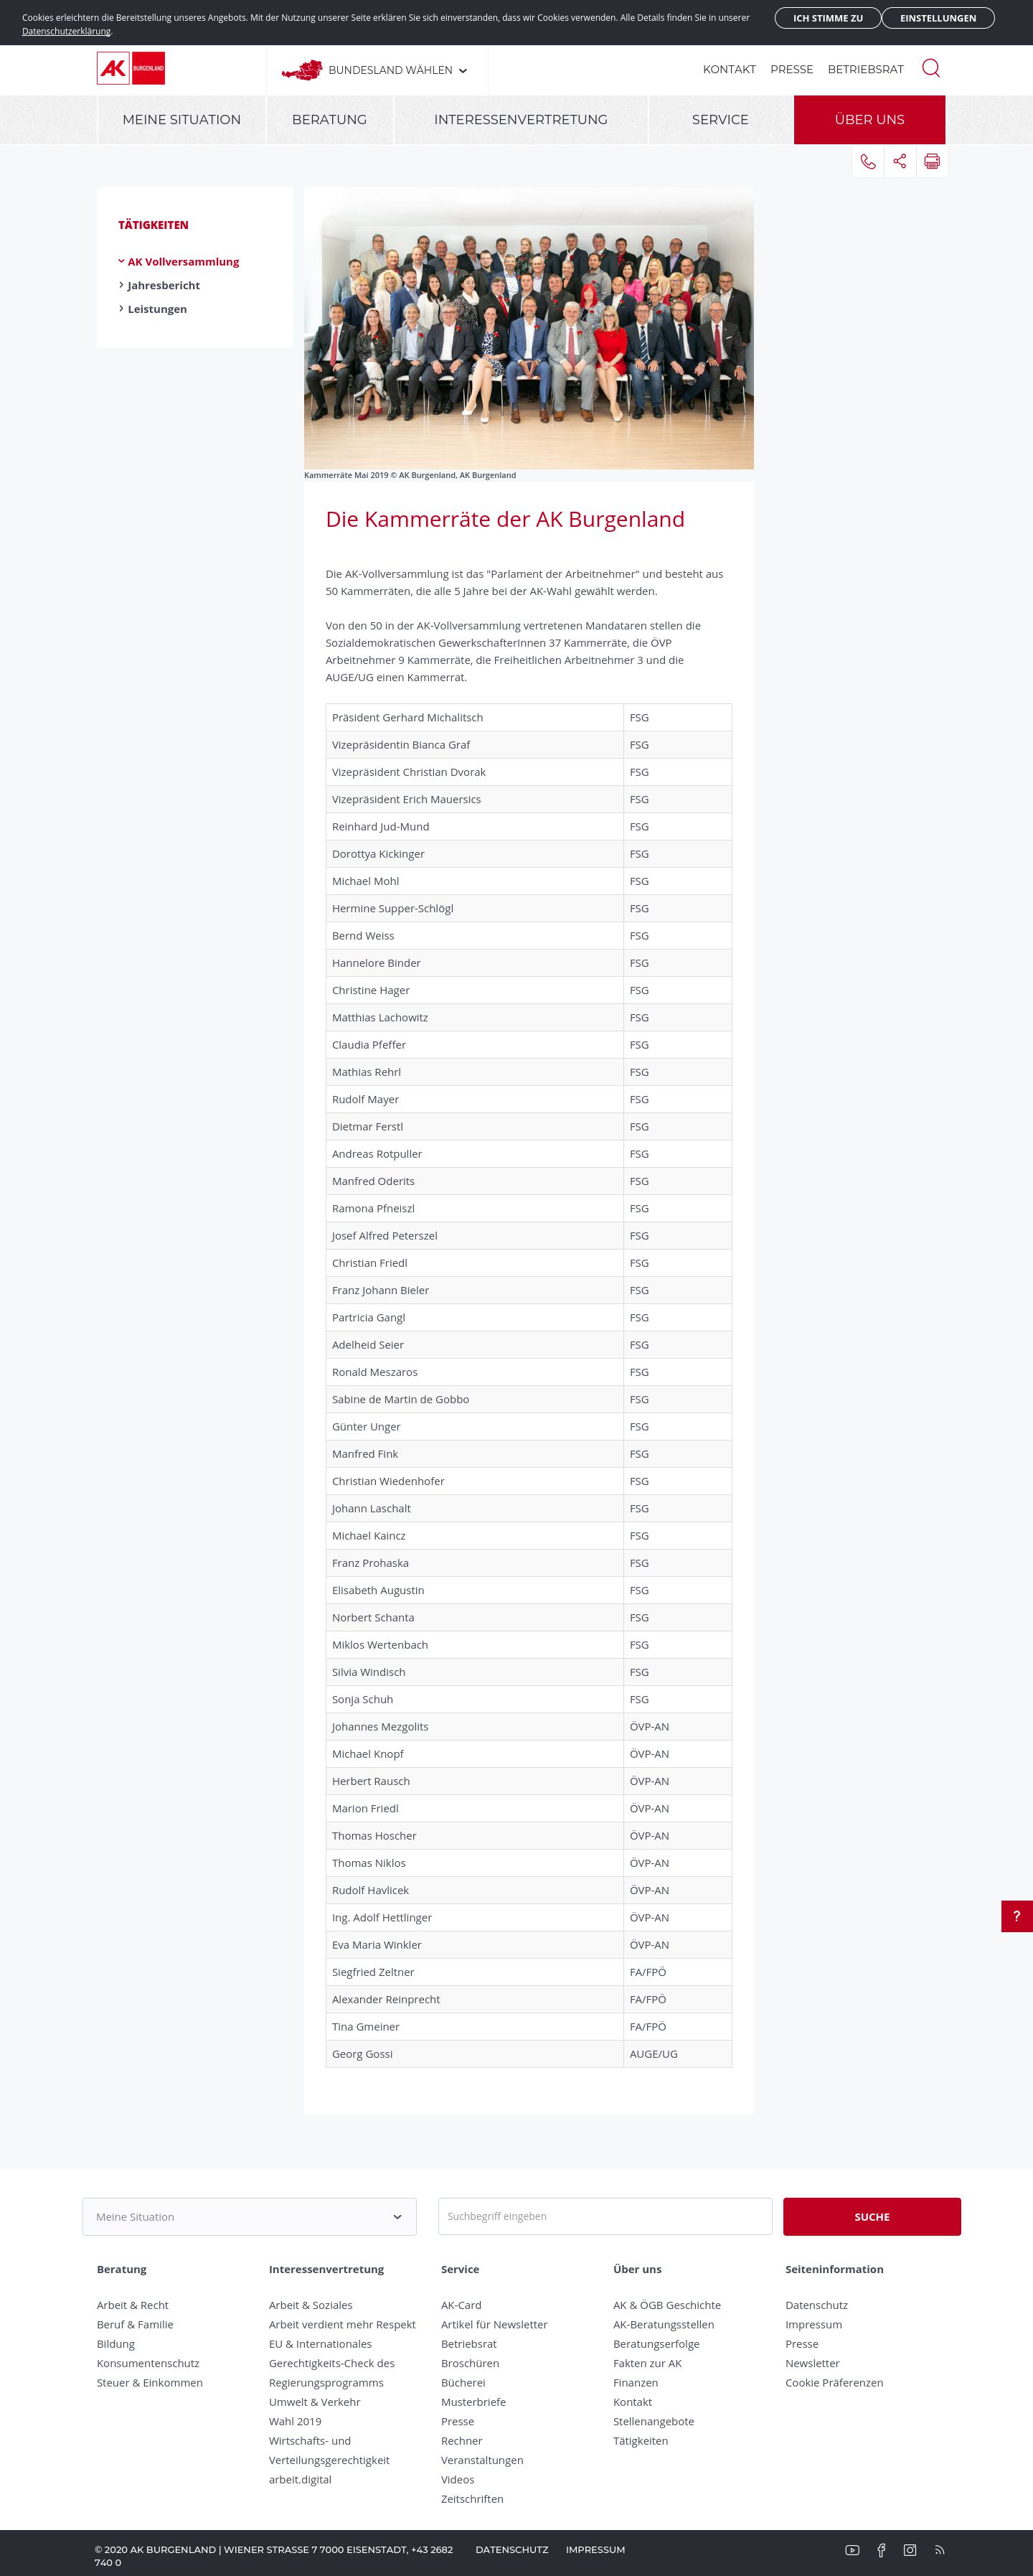Open the search magnifier icon
The width and height of the screenshot is (1033, 2576).
[x=930, y=68]
